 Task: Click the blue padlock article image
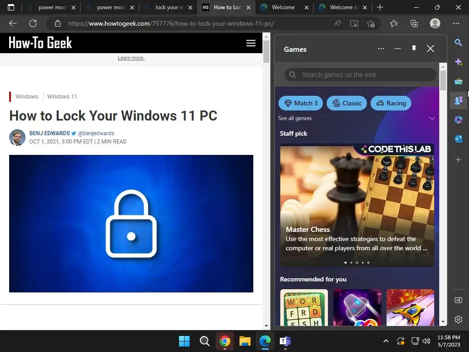pos(131,224)
